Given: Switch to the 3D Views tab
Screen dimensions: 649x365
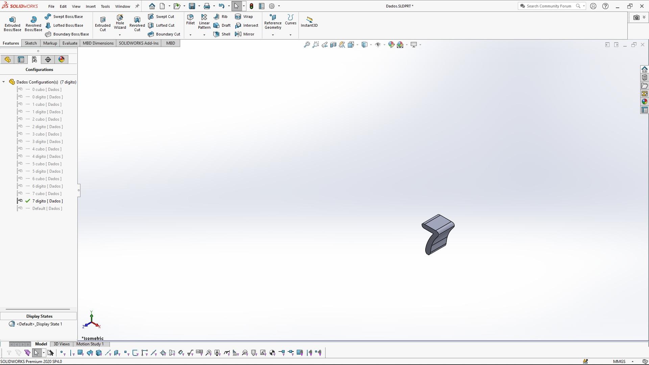Looking at the screenshot, I should tap(62, 344).
